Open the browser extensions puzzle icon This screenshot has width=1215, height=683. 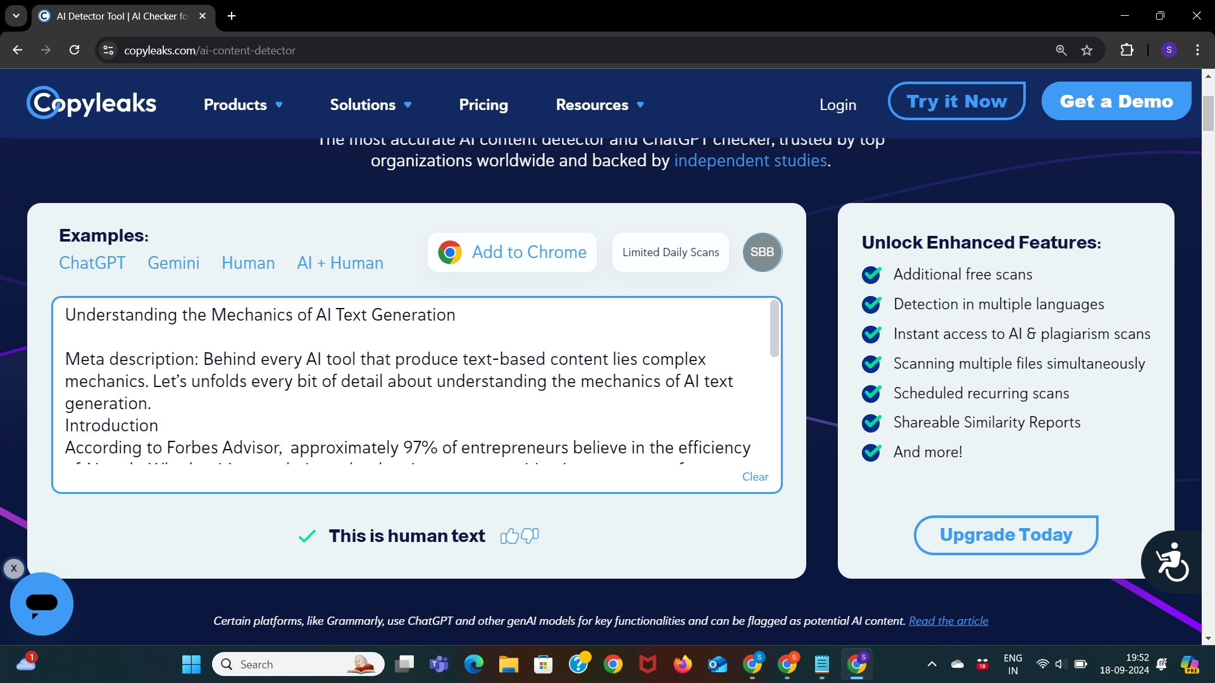point(1127,50)
